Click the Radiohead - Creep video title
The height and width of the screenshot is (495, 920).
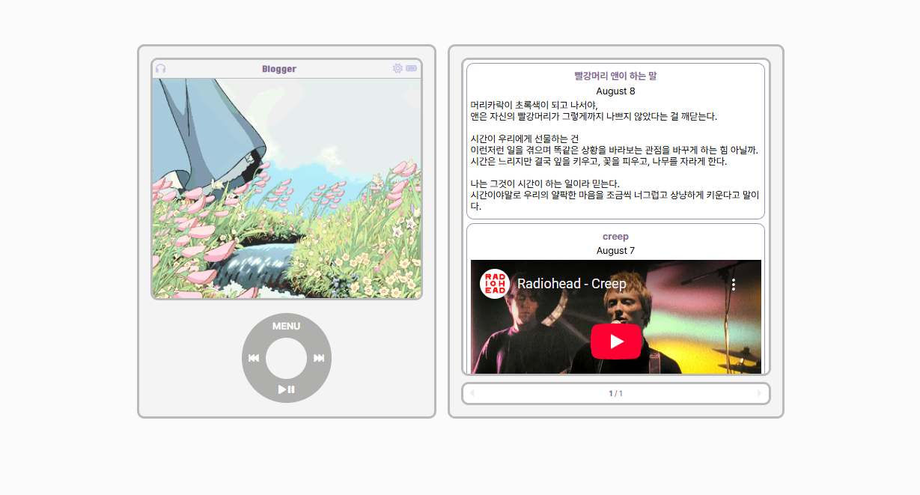pos(572,284)
